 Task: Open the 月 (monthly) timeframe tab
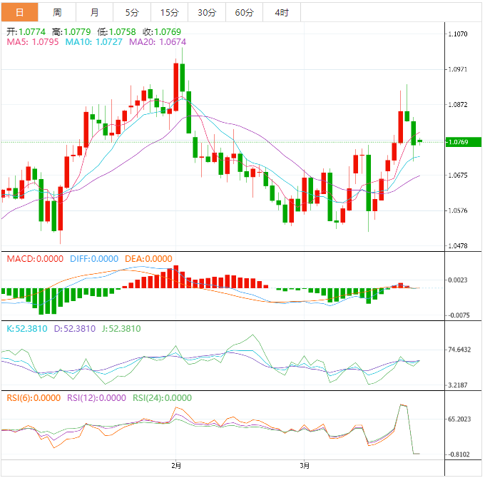point(95,12)
